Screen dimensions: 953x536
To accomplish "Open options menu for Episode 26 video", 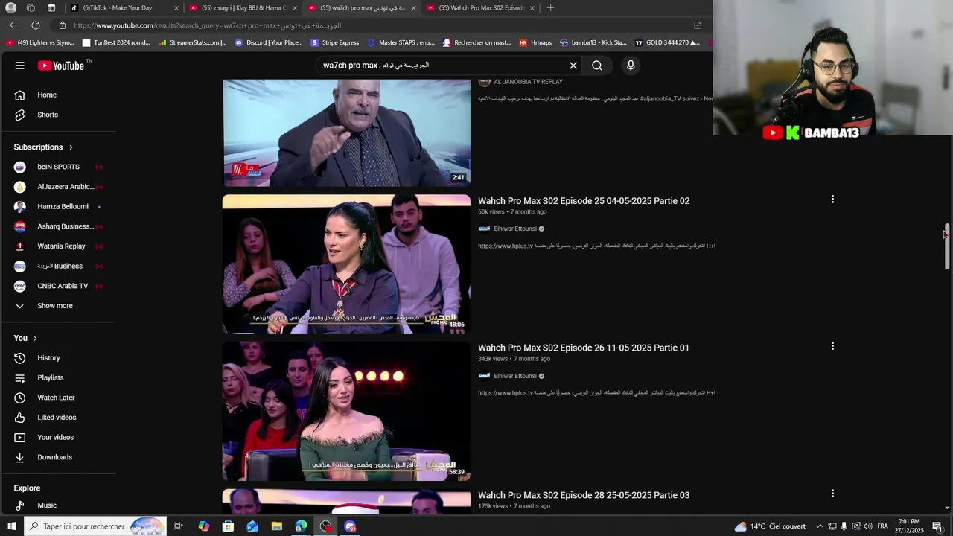I will (832, 346).
